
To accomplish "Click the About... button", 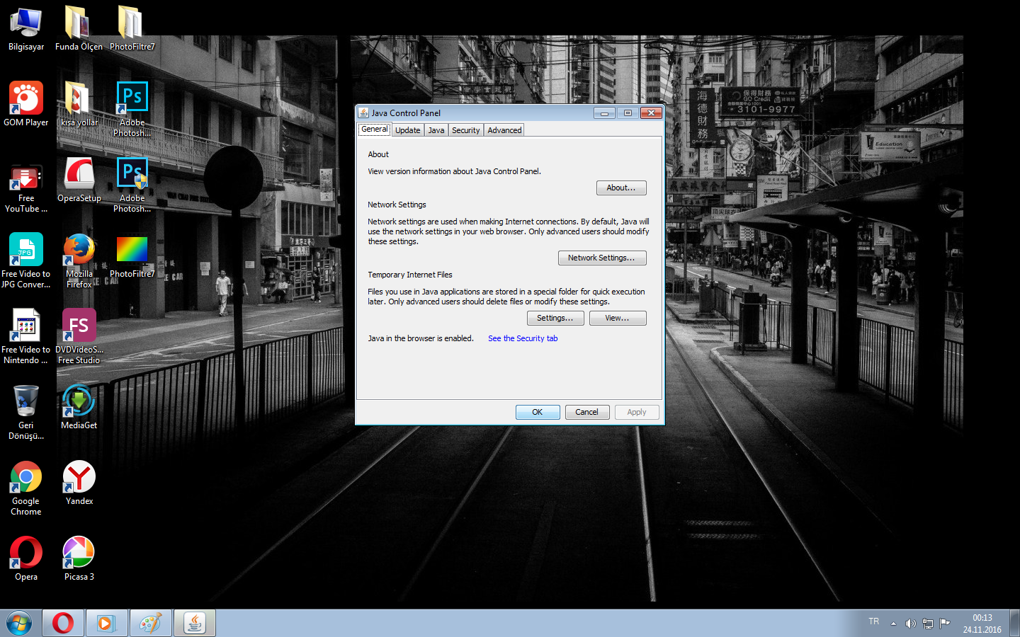I will [621, 188].
